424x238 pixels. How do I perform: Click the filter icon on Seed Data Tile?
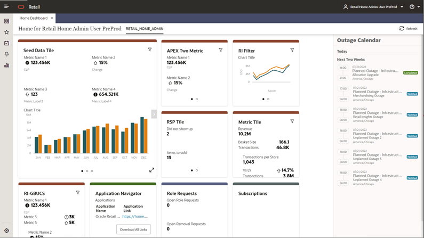(x=150, y=50)
